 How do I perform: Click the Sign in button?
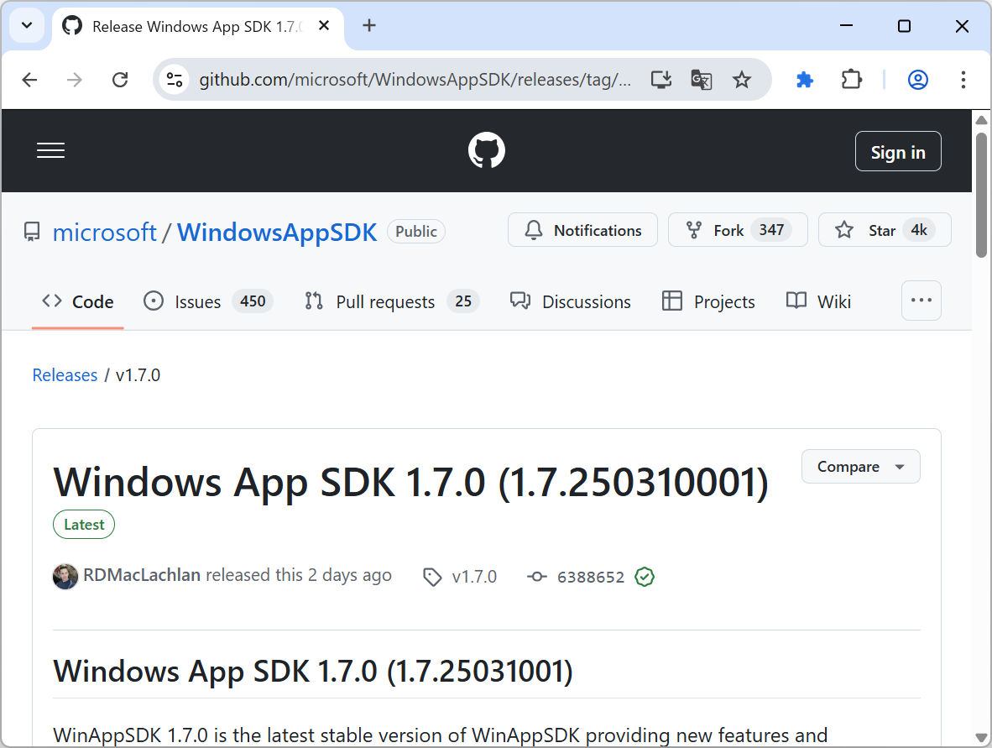coord(898,151)
